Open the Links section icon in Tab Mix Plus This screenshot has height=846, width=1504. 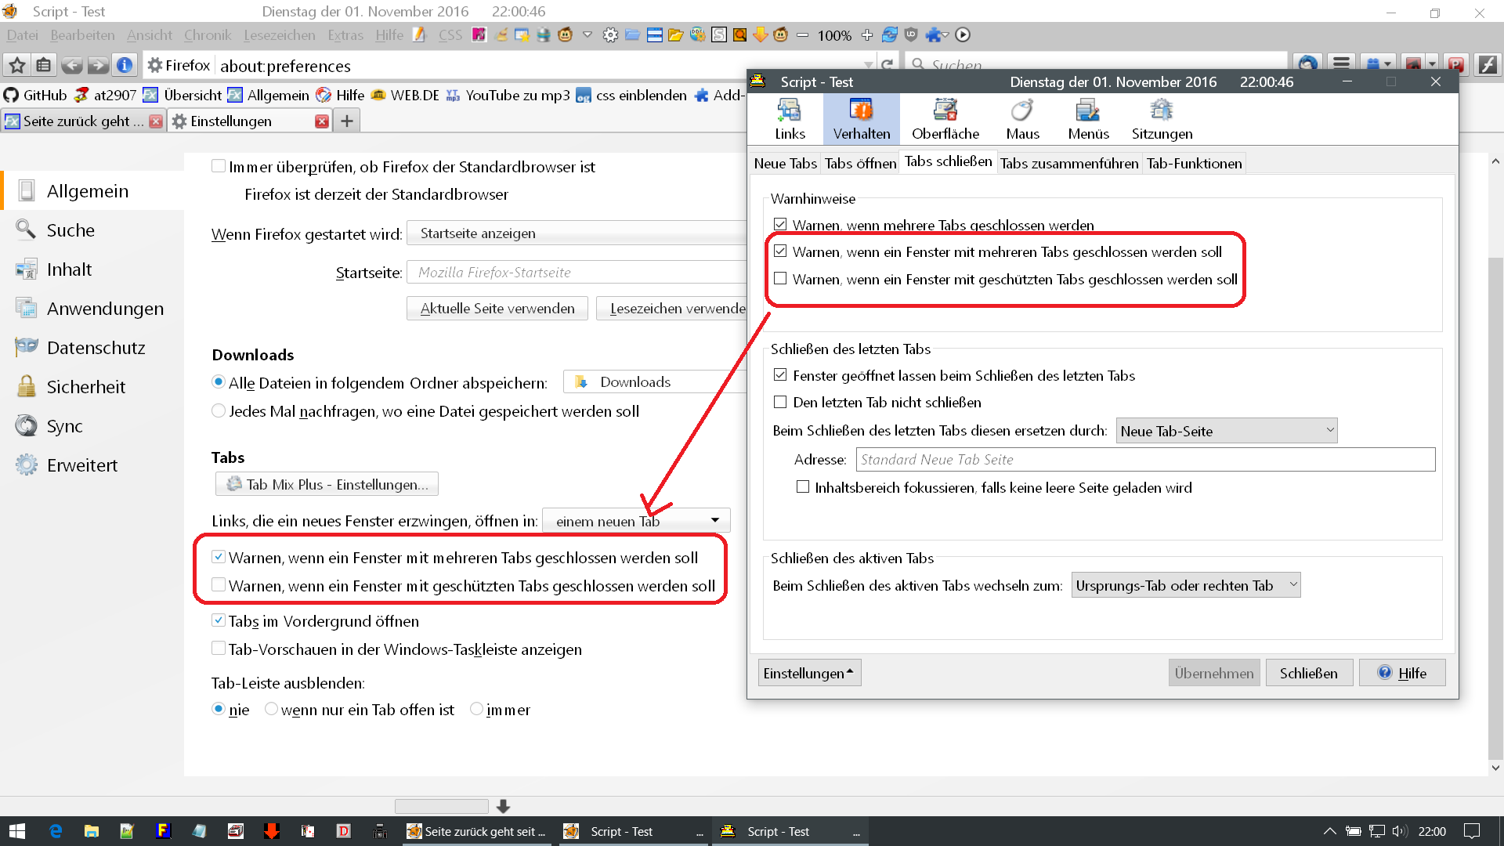coord(789,110)
